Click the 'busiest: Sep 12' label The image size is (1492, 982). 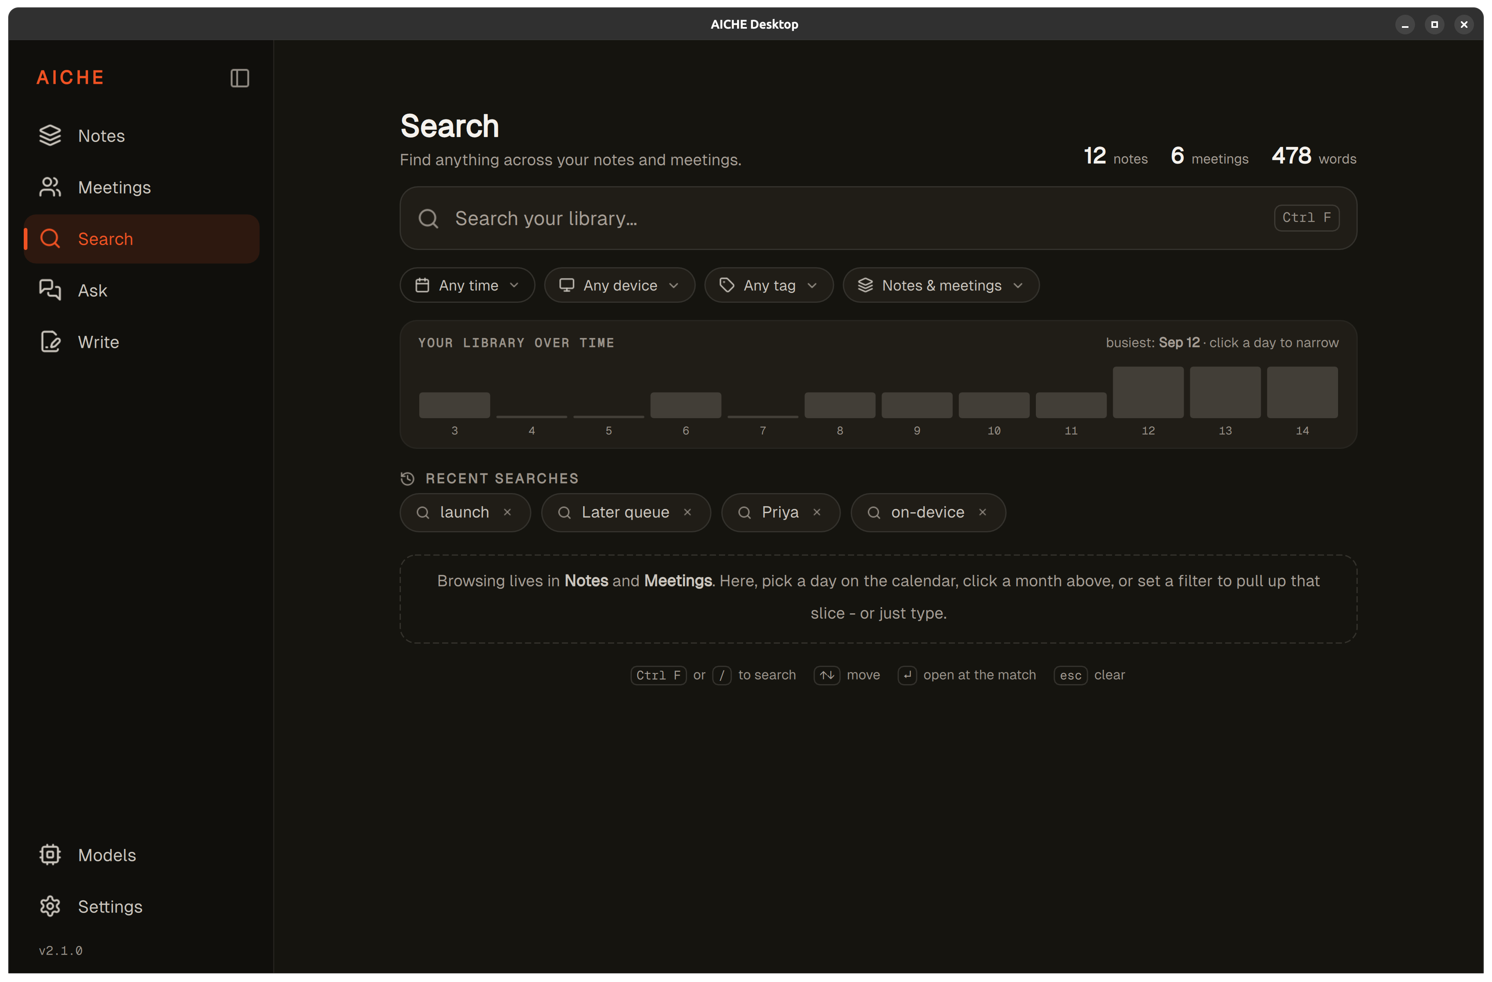[x=1152, y=342]
